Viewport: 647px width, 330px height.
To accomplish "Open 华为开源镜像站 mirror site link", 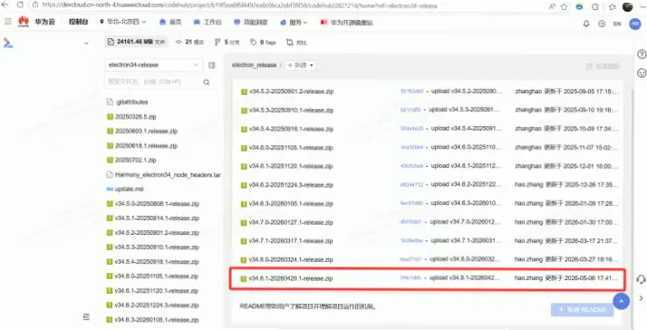I will [x=346, y=23].
